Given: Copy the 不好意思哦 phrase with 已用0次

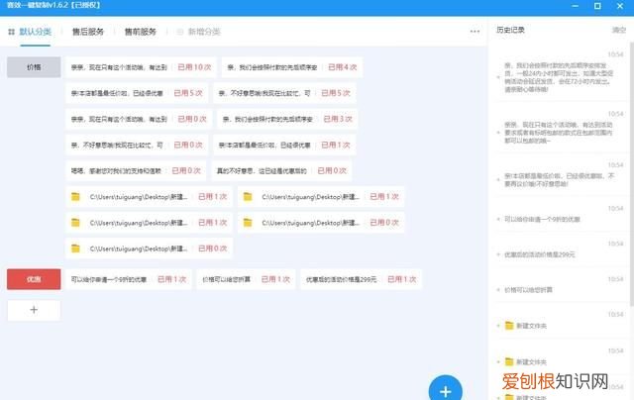Looking at the screenshot, I should pyautogui.click(x=137, y=145).
